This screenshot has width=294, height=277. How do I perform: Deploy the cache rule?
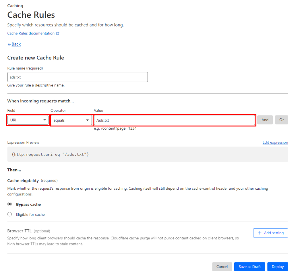tap(278, 267)
